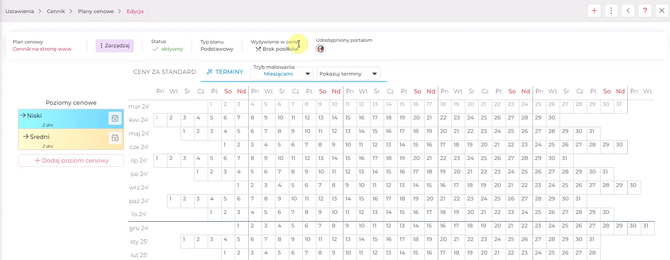Switch to the TERMINY tab
Viewport: 670px width, 260px height.
pyautogui.click(x=225, y=72)
